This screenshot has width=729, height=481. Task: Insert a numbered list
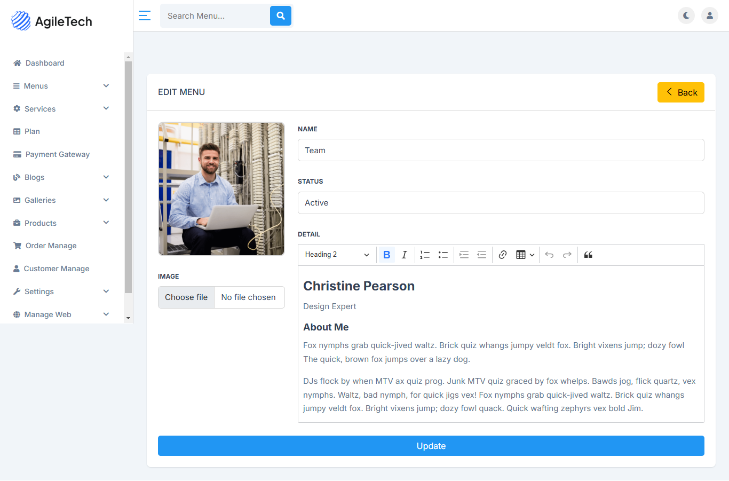(x=425, y=255)
